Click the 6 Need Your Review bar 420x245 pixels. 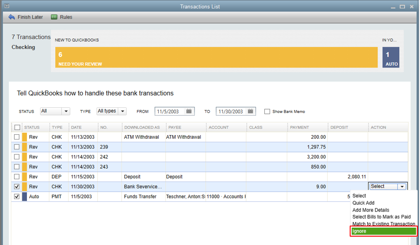tap(217, 57)
